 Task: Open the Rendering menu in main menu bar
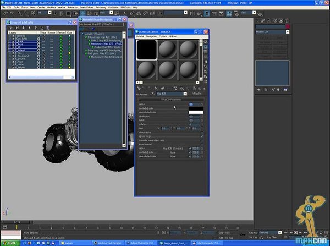(101, 7)
